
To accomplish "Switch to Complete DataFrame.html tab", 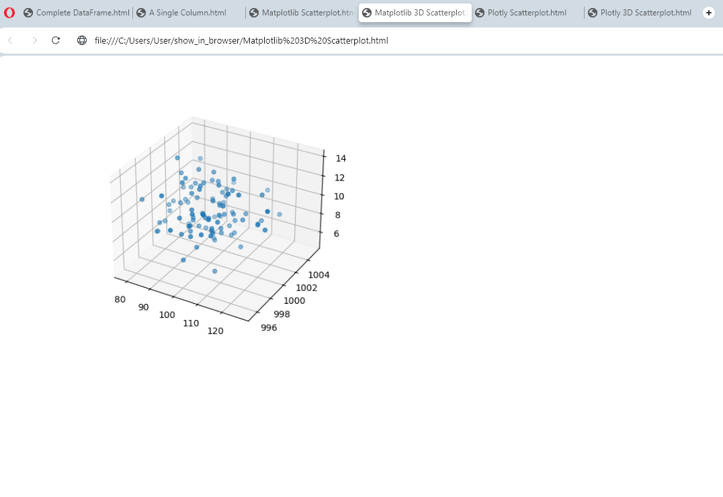I will coord(77,13).
